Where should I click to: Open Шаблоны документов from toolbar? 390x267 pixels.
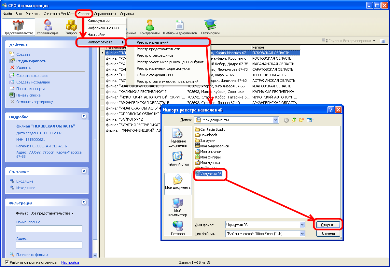(180, 27)
